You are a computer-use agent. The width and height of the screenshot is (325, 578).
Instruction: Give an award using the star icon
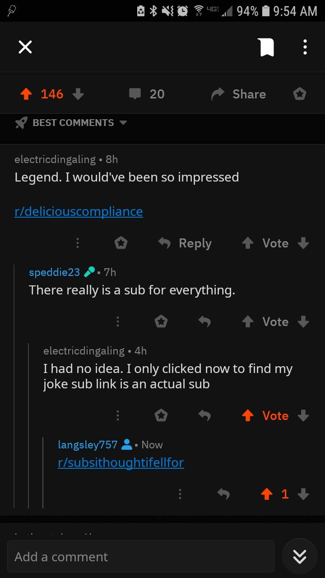click(x=299, y=94)
